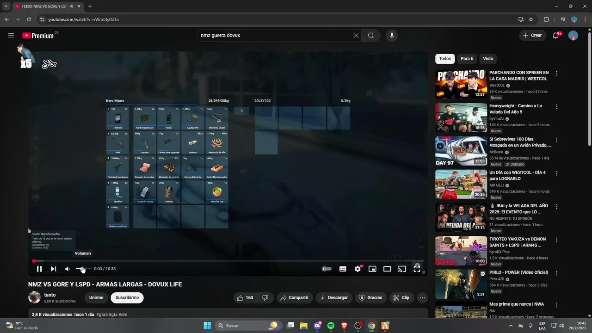
Task: Open the YouTube guide hamburger menu
Action: 11,35
